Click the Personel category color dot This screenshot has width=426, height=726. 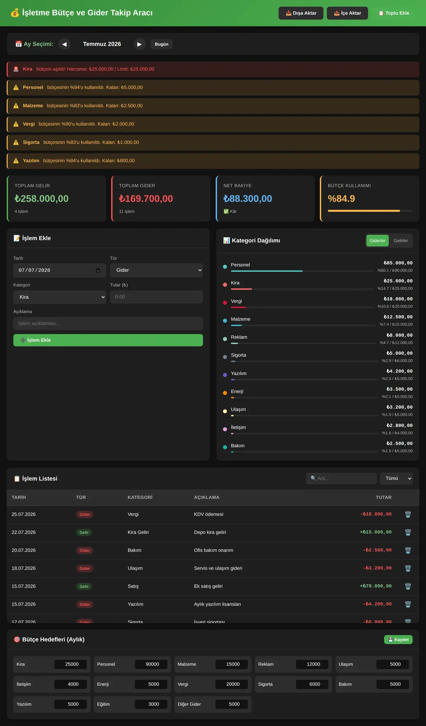225,267
